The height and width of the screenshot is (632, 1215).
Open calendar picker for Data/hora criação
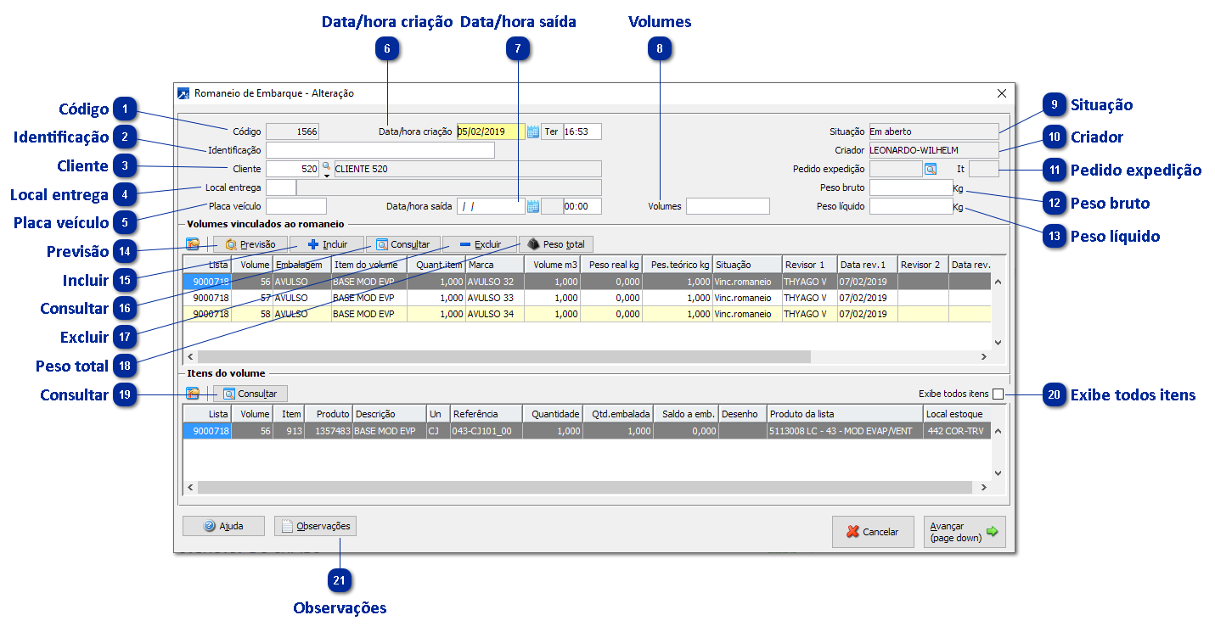pos(533,131)
